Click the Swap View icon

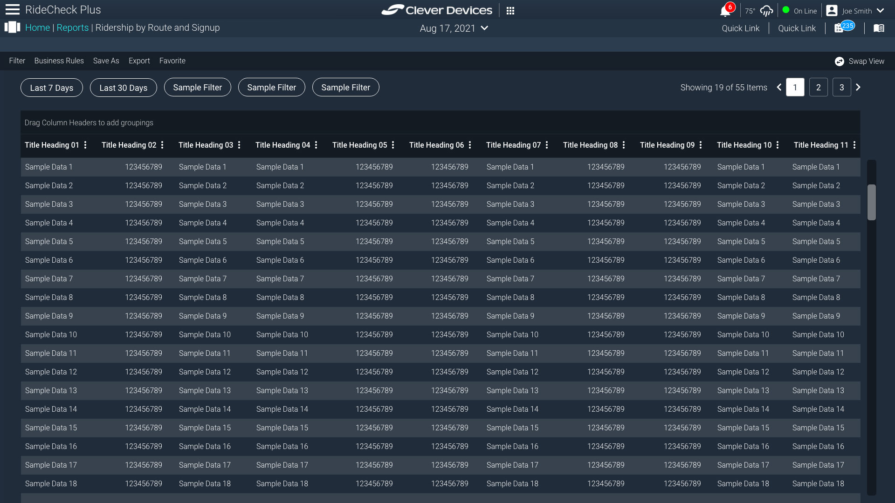[x=840, y=61]
